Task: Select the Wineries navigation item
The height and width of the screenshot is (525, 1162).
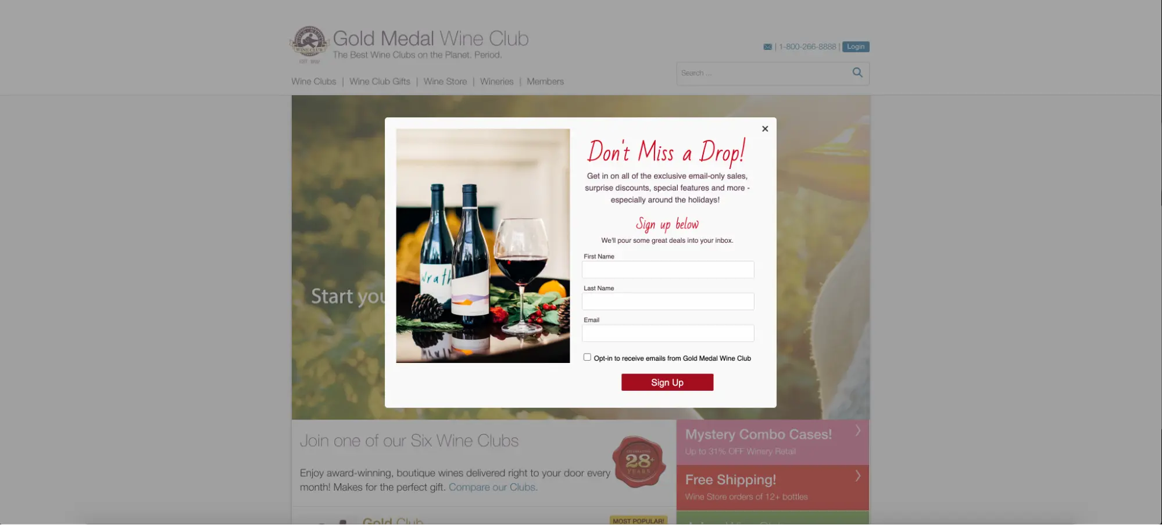Action: [497, 81]
